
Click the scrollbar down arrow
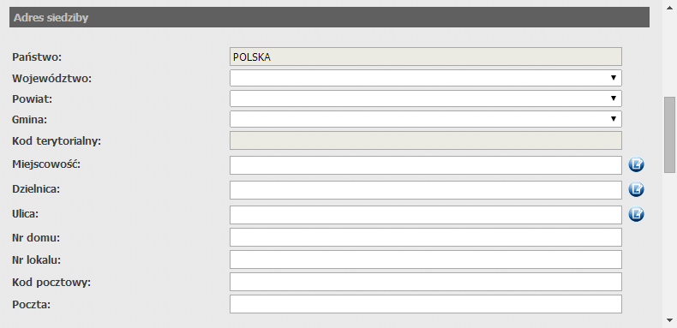coord(669,320)
